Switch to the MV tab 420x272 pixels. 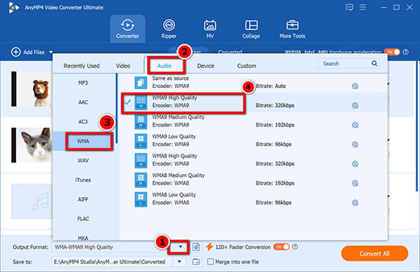coord(210,29)
